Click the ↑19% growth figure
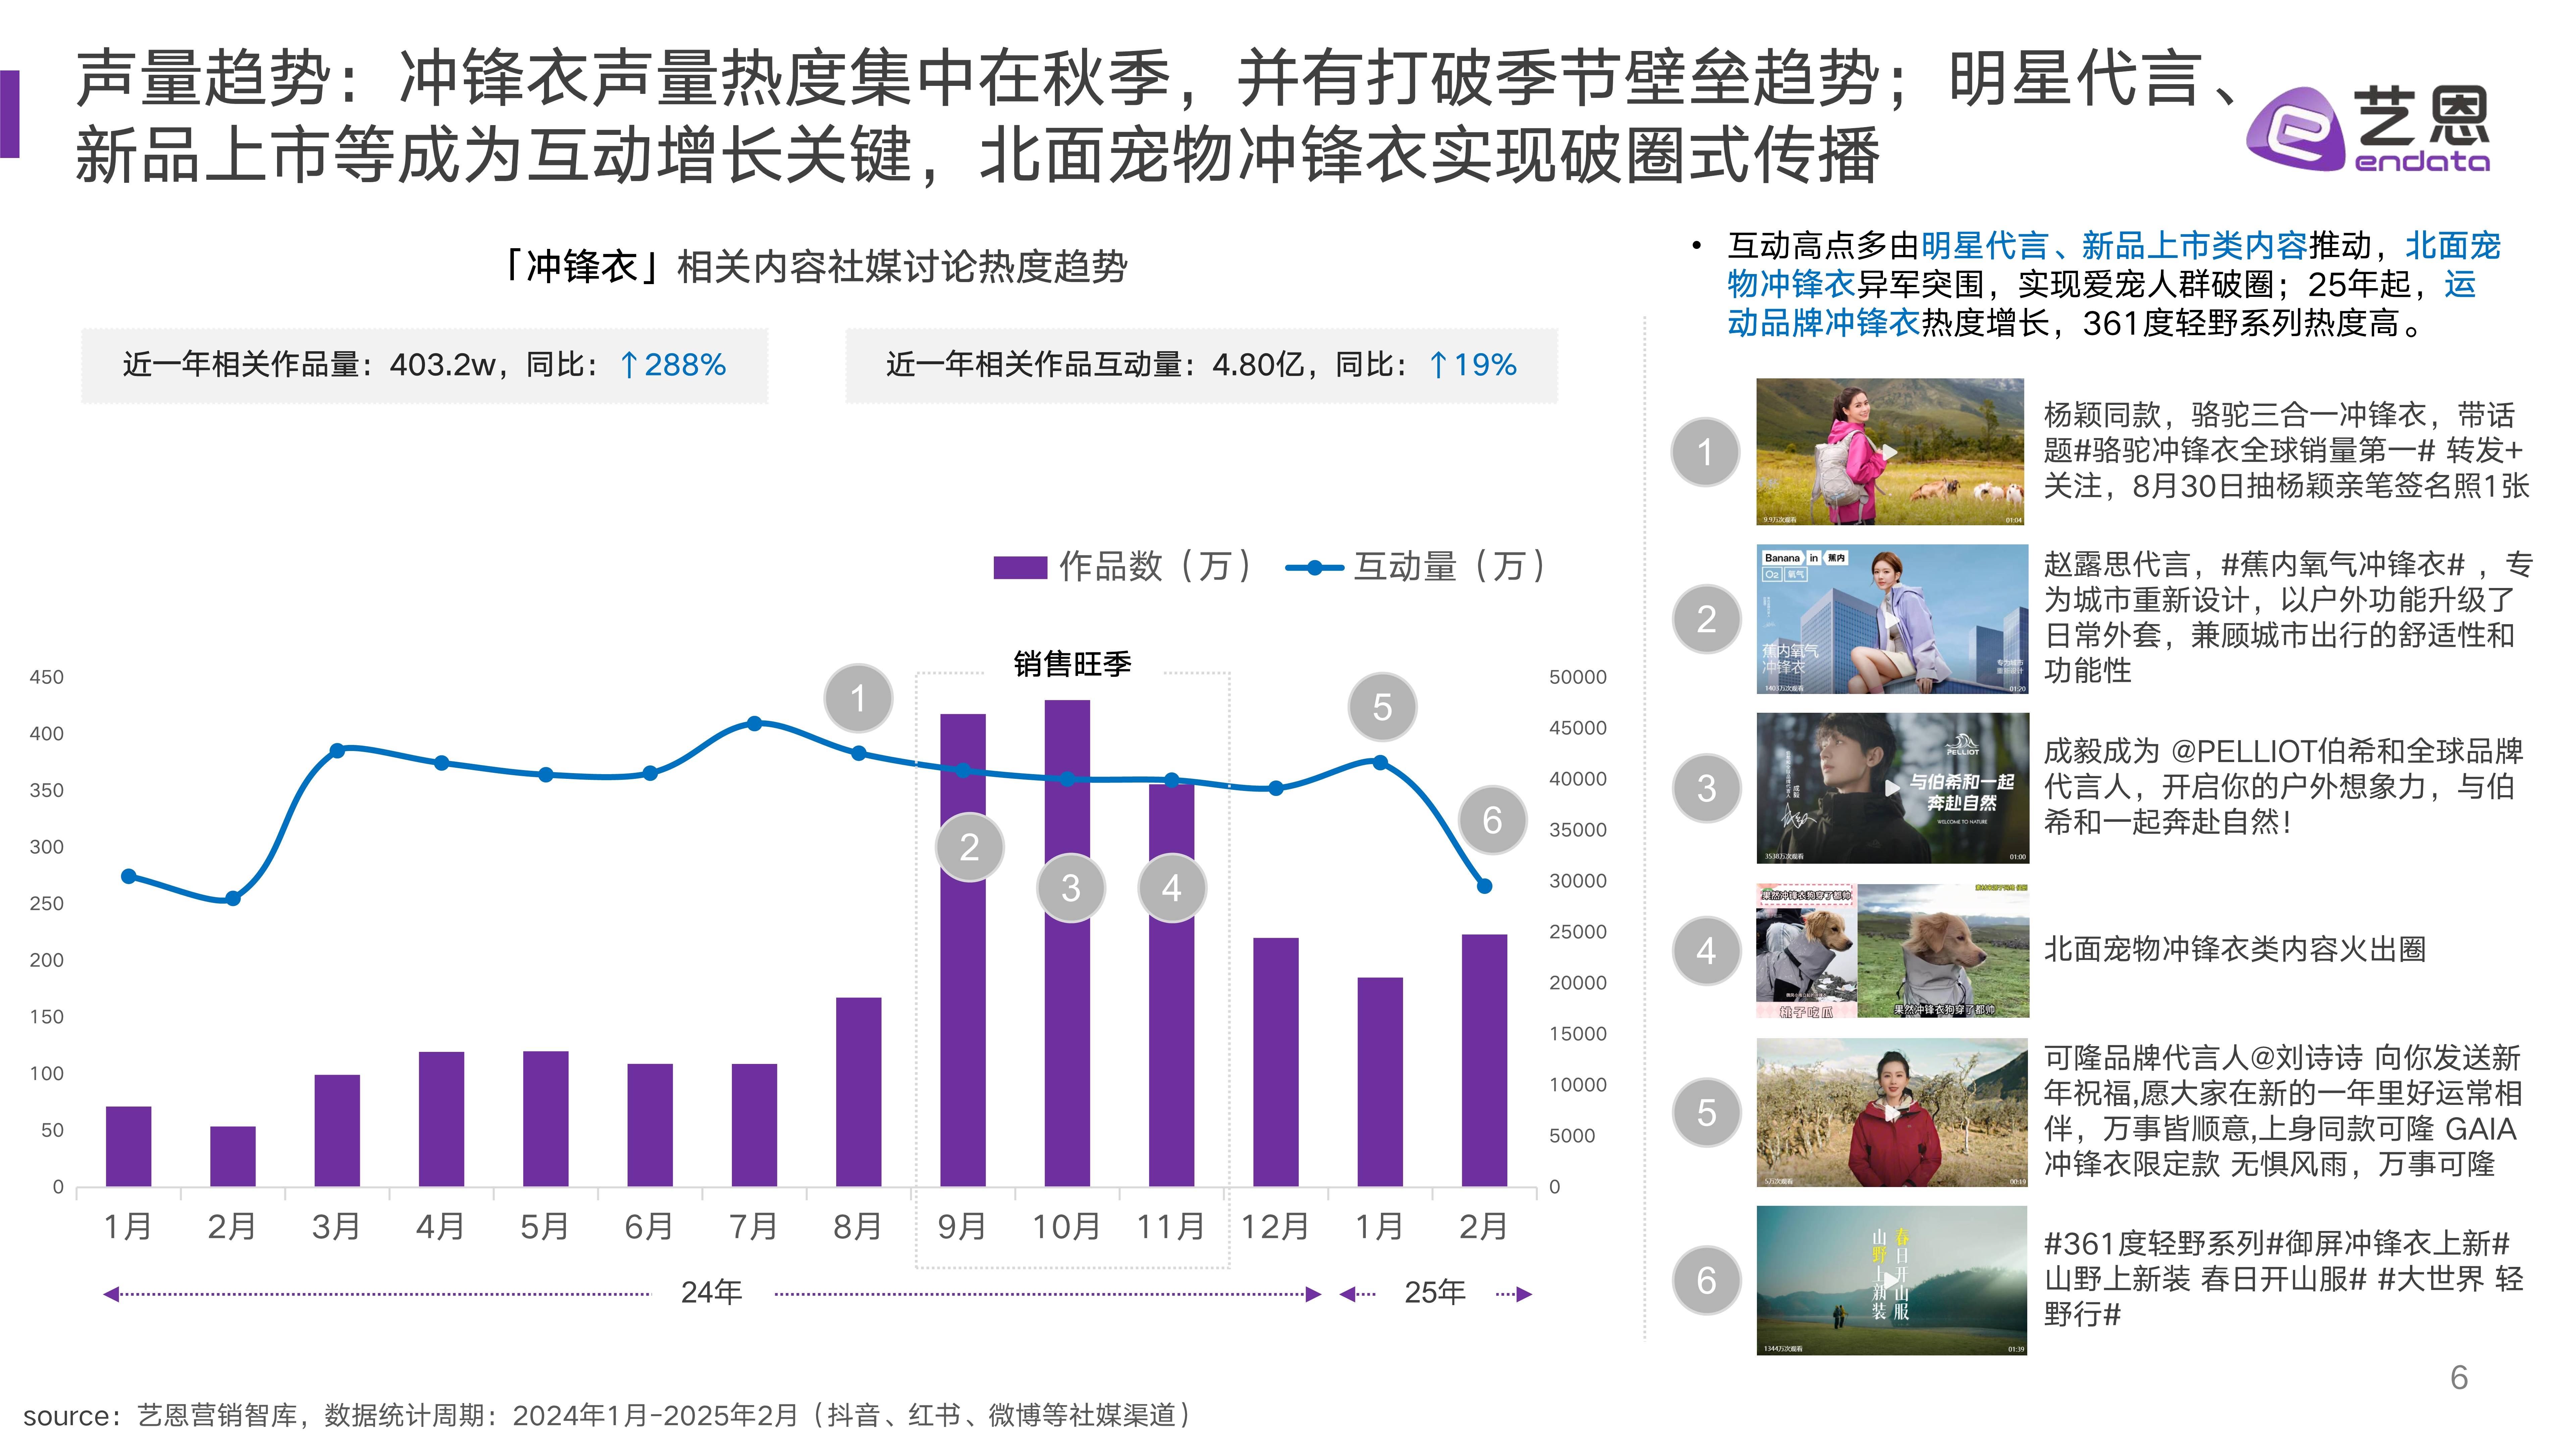2576x1449 pixels. 1473,365
